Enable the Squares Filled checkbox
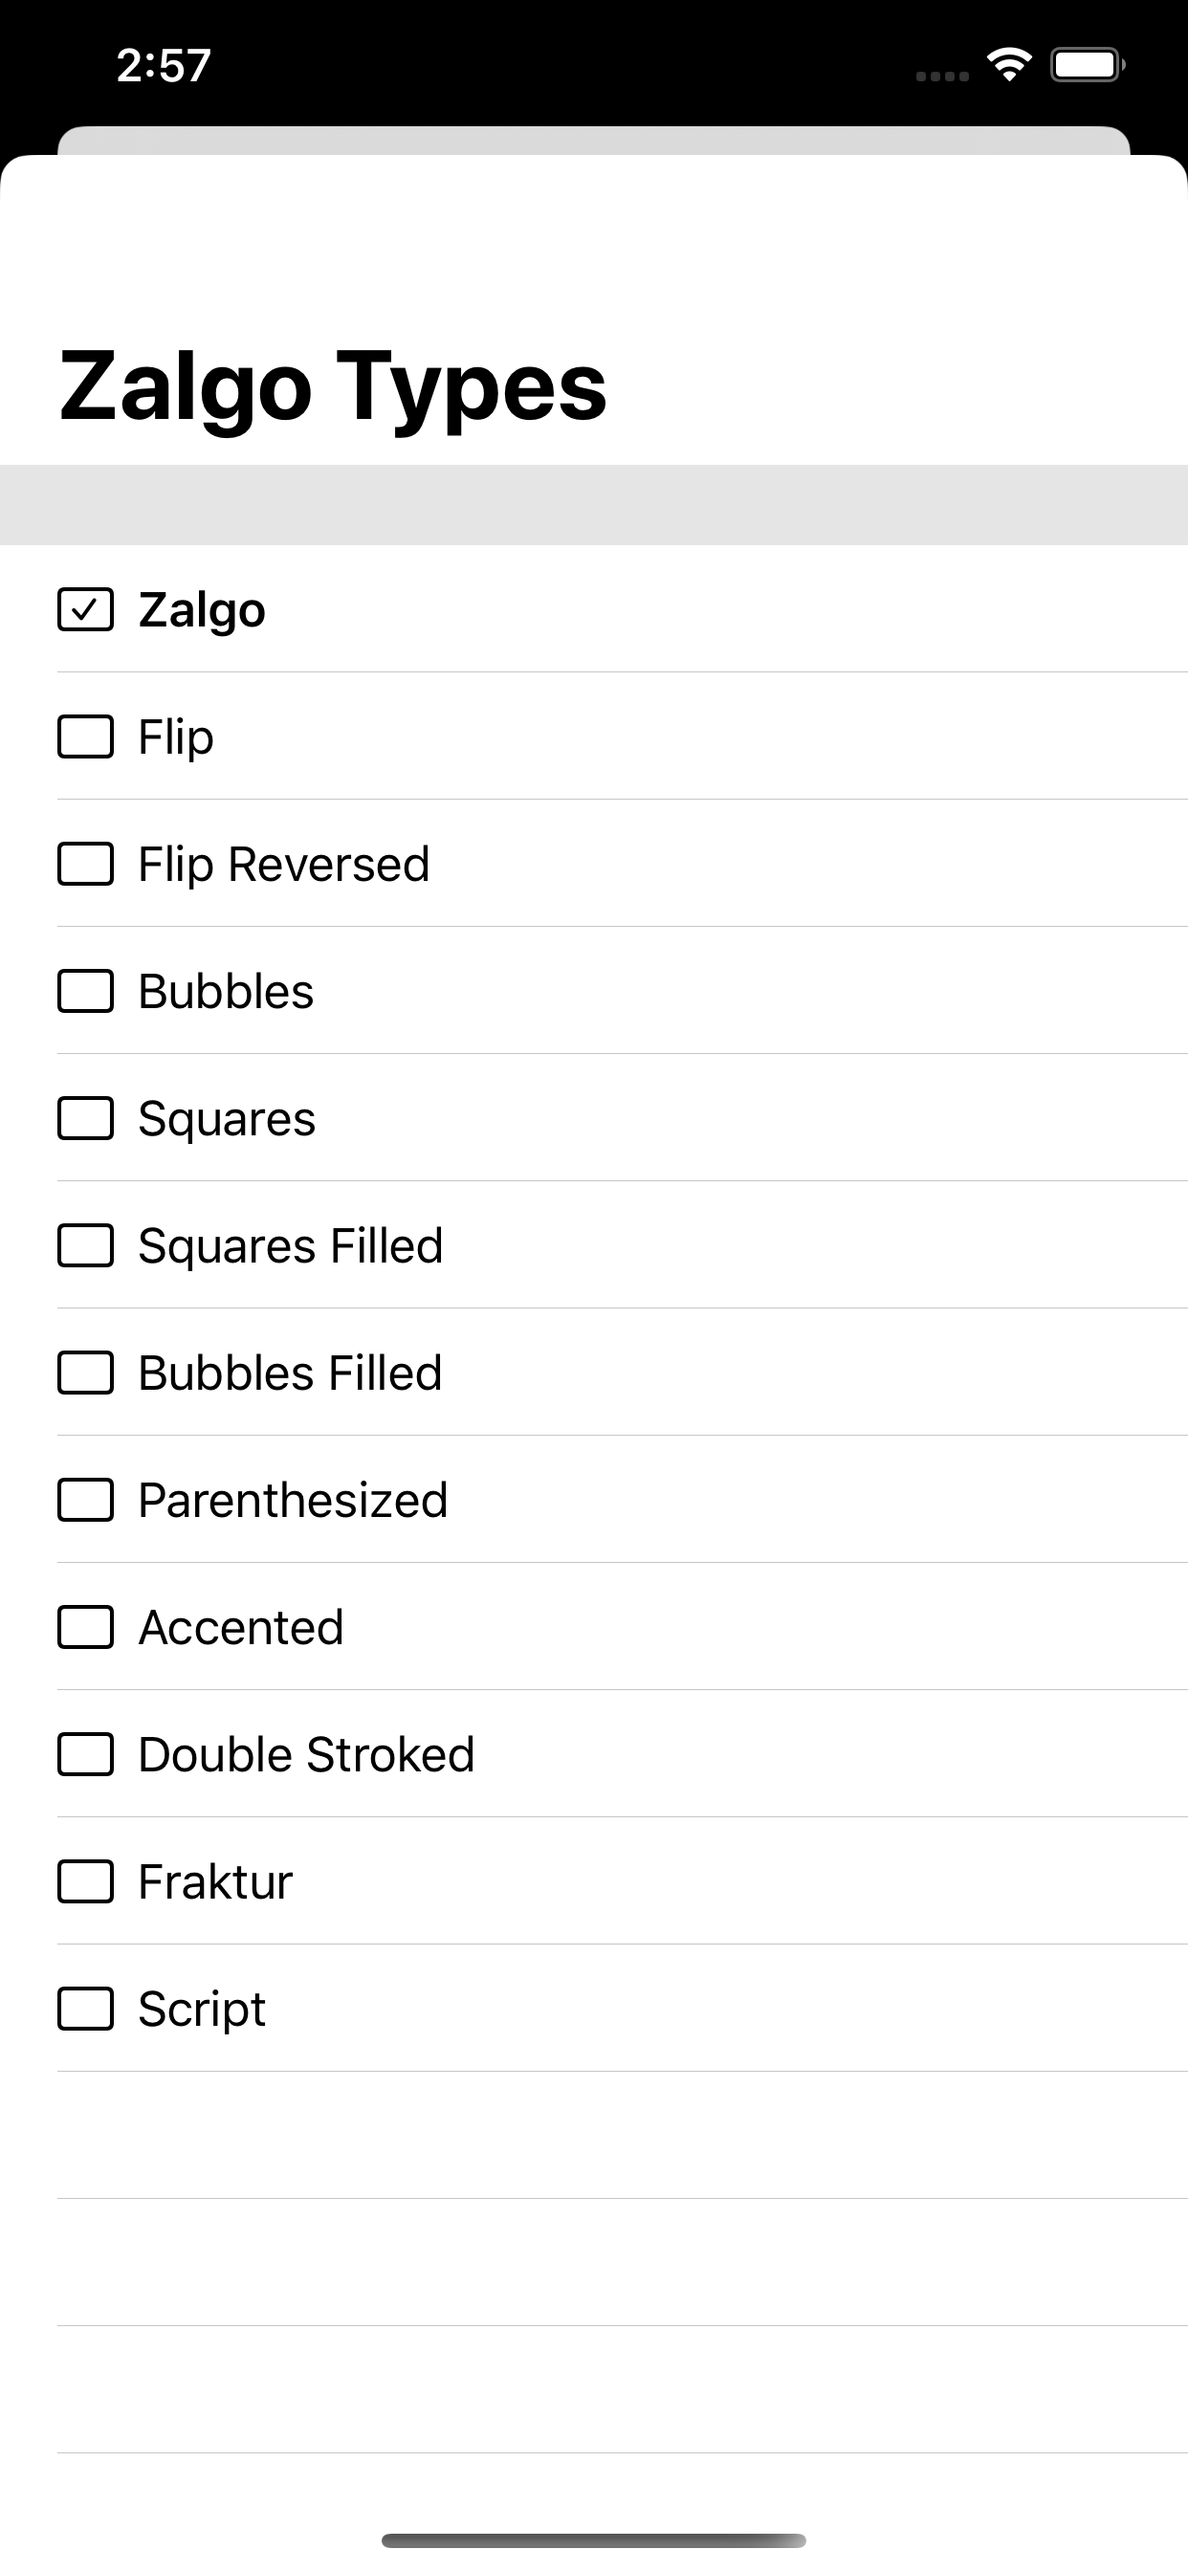 pos(85,1245)
